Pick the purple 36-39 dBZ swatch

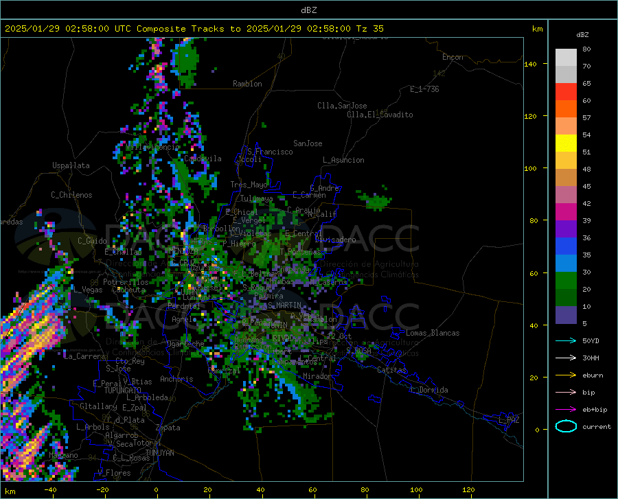(566, 229)
